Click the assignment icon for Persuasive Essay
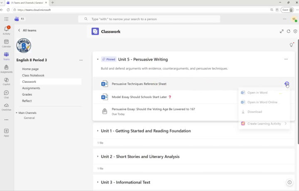The image size is (299, 191). point(105,111)
